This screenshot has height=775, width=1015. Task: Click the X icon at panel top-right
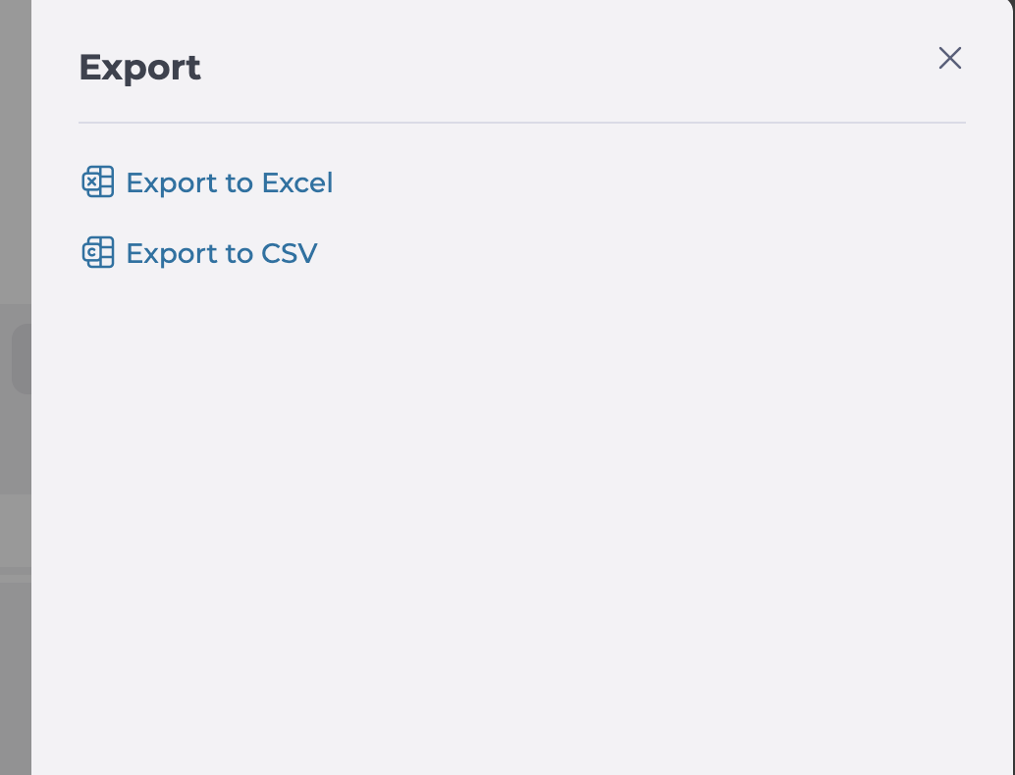pos(949,58)
